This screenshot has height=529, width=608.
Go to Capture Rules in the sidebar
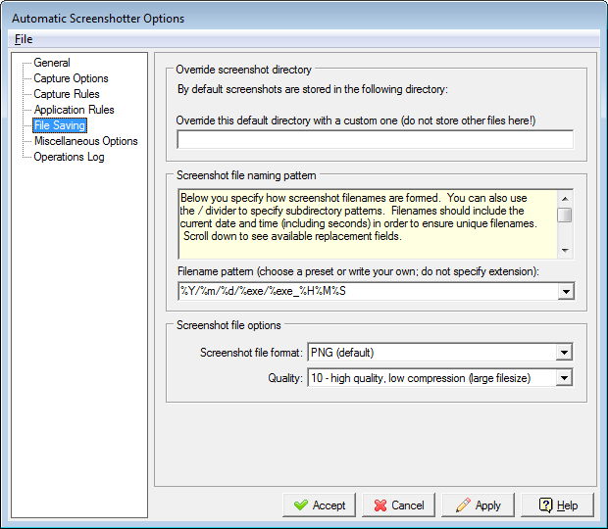67,94
